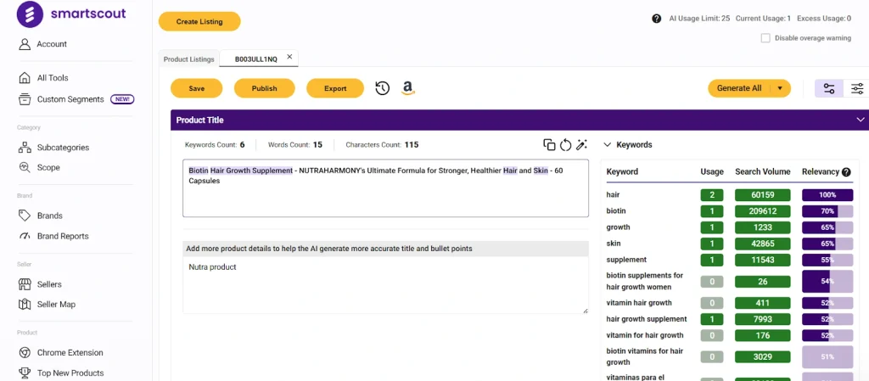Open Sellers storefront icon

coord(25,284)
